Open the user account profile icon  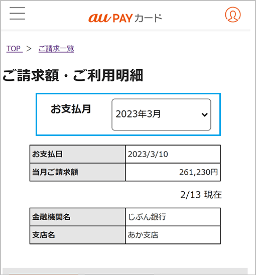pyautogui.click(x=233, y=15)
